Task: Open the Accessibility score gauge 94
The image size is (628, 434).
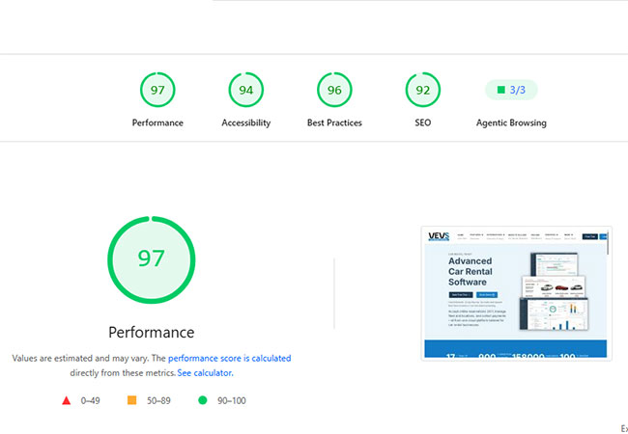Action: click(246, 90)
